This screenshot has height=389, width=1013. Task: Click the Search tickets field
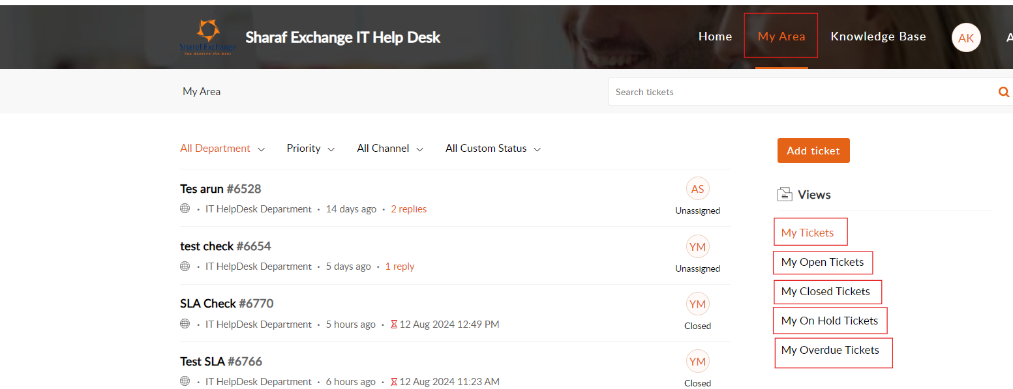[x=801, y=92]
